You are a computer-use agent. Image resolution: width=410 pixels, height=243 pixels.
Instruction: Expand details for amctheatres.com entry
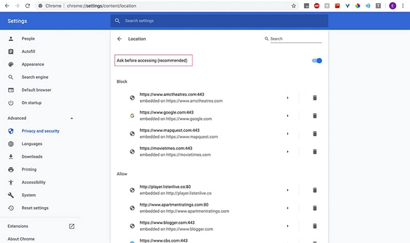pyautogui.click(x=288, y=98)
